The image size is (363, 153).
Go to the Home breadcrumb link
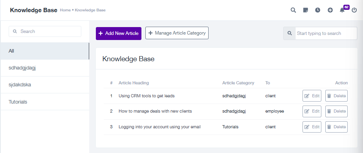tap(65, 10)
